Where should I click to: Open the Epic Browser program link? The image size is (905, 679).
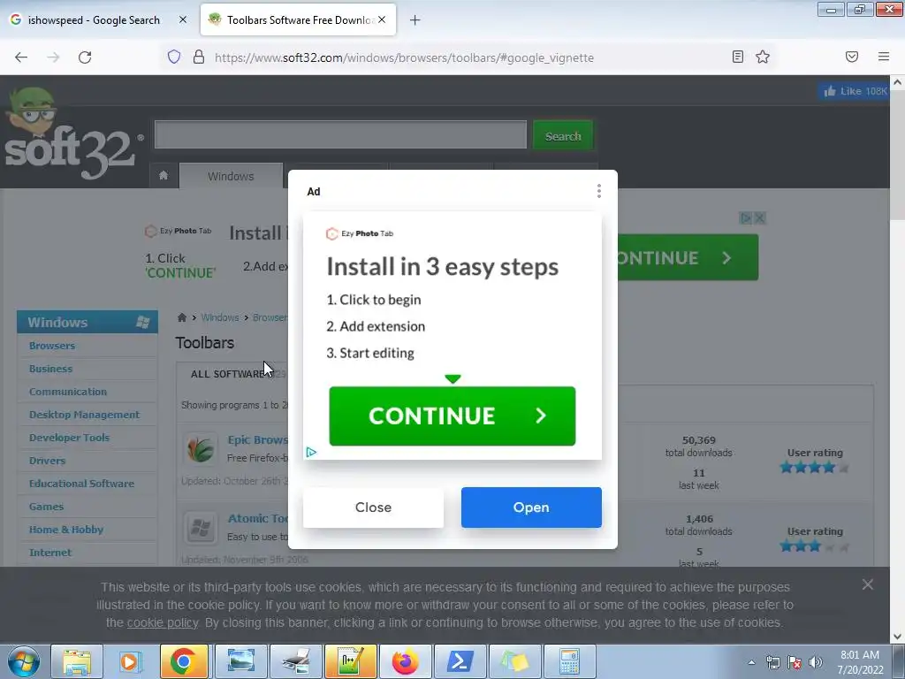coord(257,440)
